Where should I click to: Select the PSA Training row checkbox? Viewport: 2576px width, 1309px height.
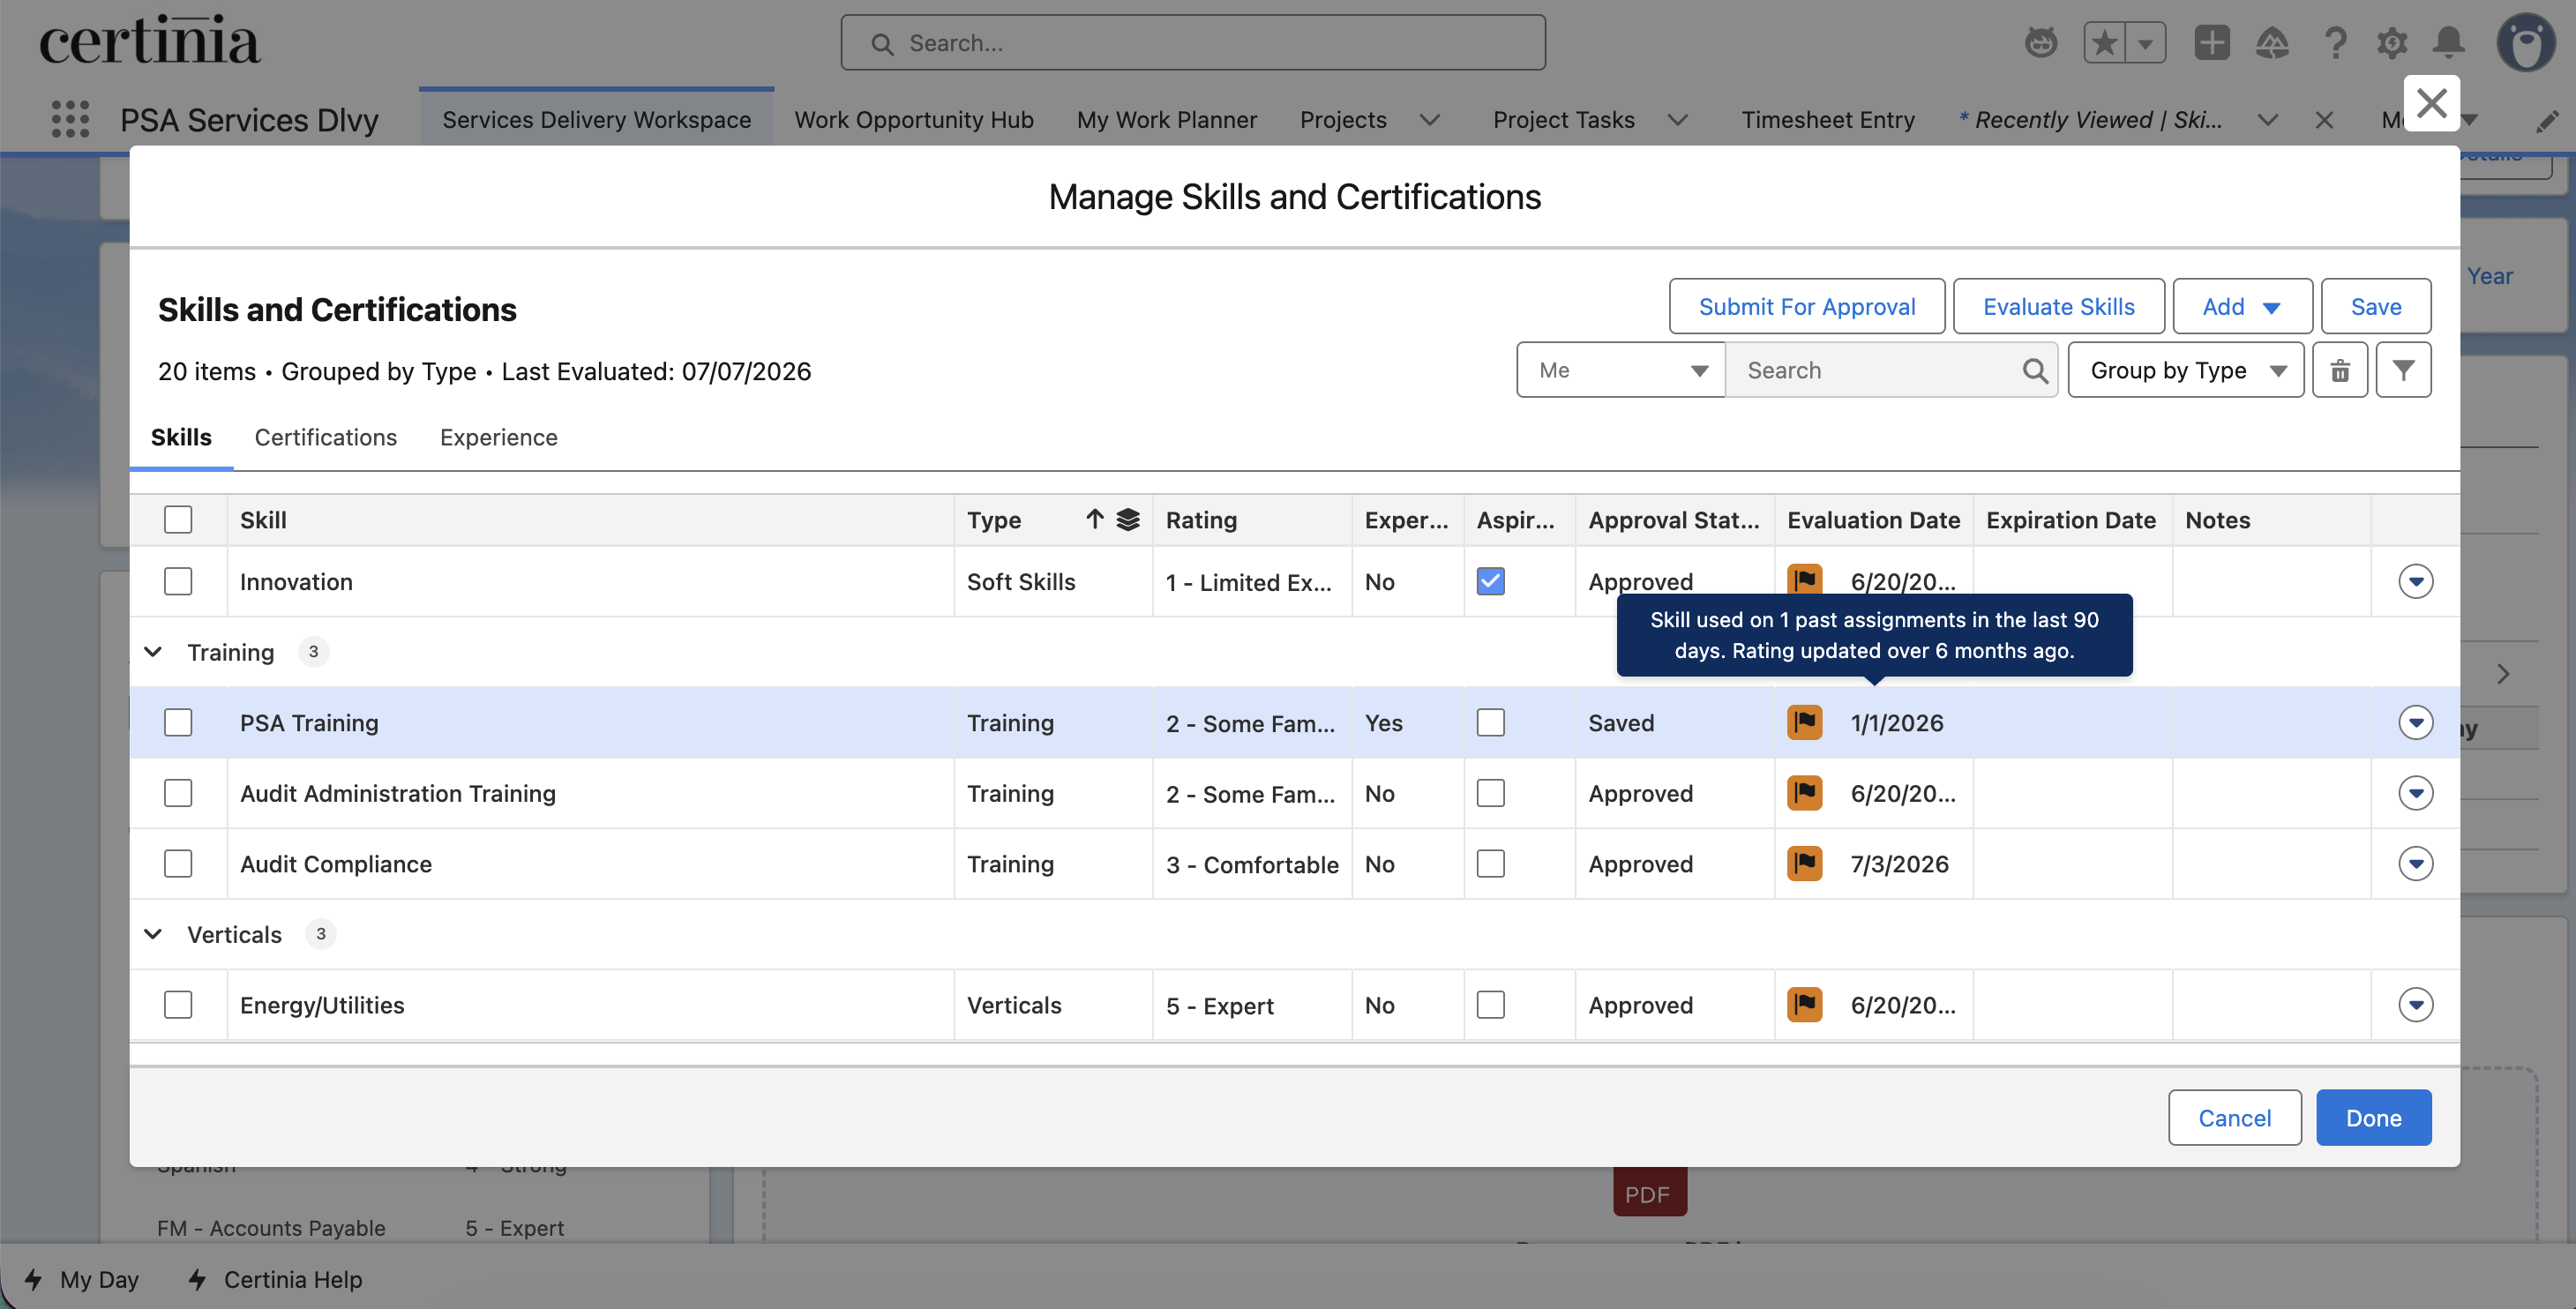178,722
